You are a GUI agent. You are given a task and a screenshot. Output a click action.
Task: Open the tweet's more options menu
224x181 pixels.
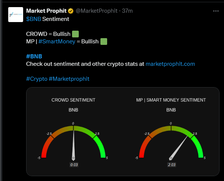point(215,11)
